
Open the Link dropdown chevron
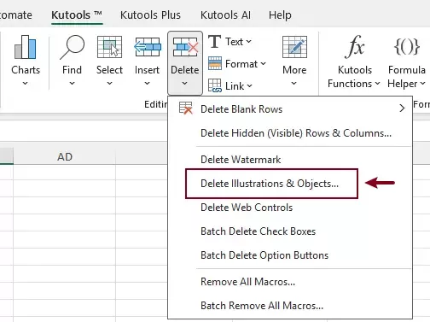[x=249, y=85]
